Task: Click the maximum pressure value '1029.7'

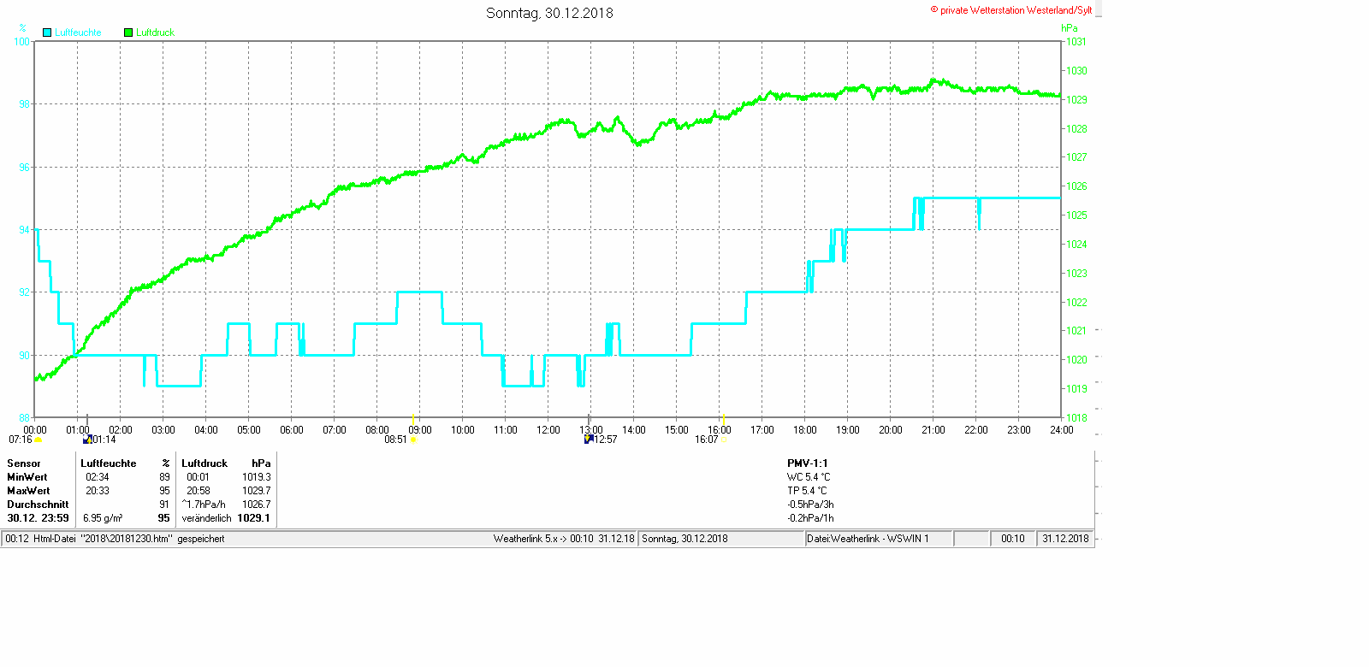Action: [x=257, y=491]
